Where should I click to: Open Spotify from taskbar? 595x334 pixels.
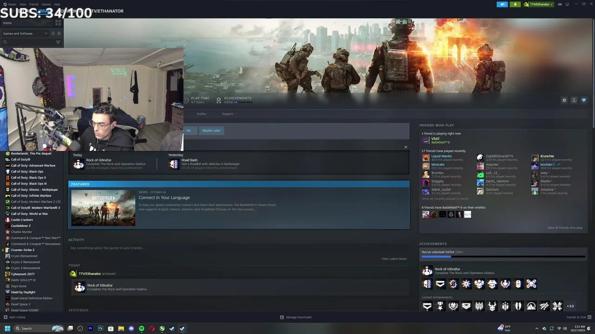point(141,328)
